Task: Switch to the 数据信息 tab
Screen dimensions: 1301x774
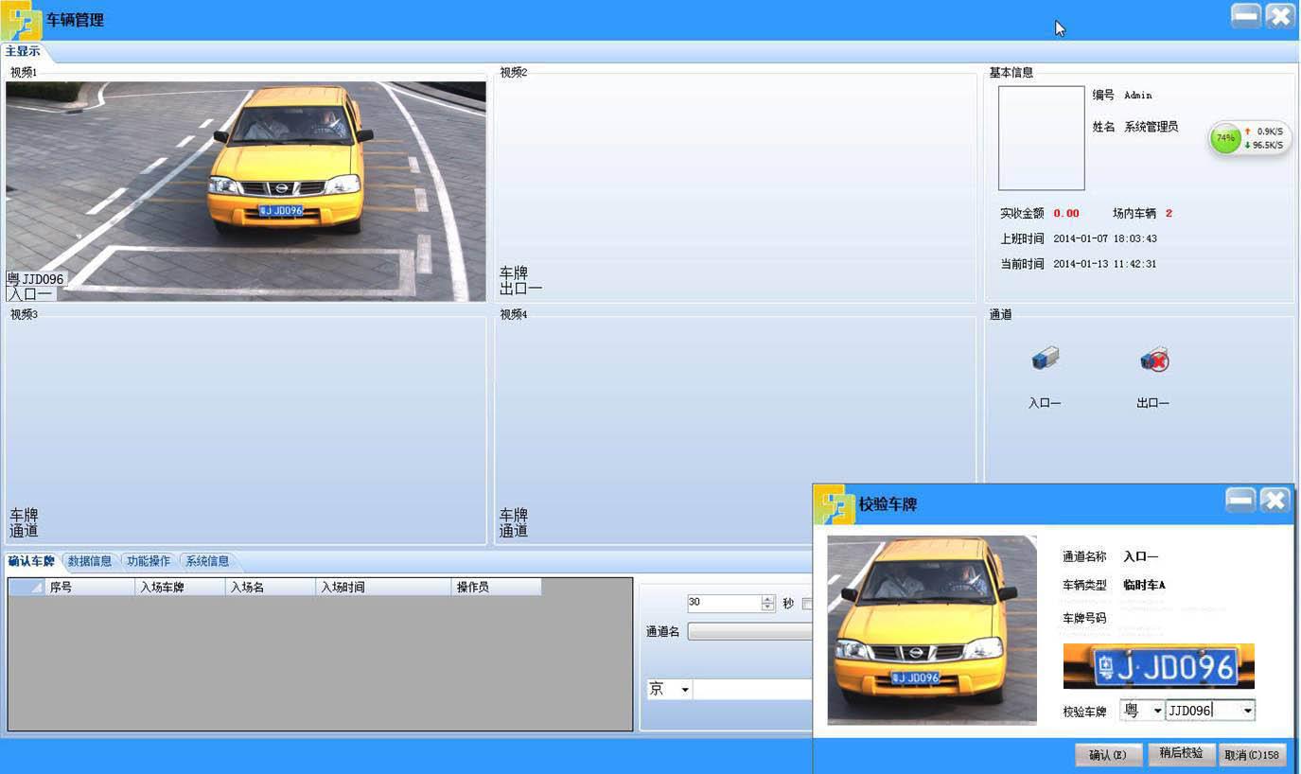Action: click(x=90, y=561)
